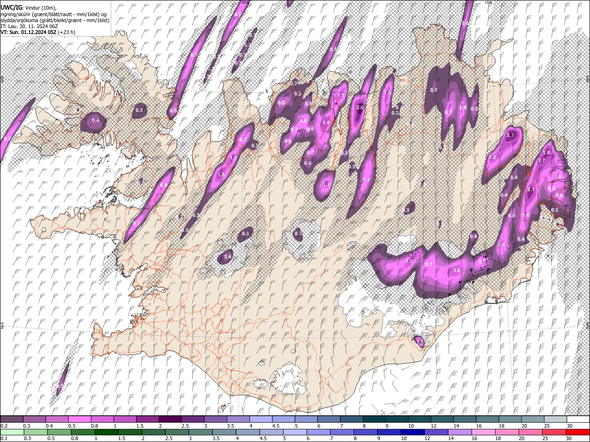Select the 'VT: Sun. 01.12.2024 05Z (+23 h)' line
This screenshot has height=442, width=590.
38,32
